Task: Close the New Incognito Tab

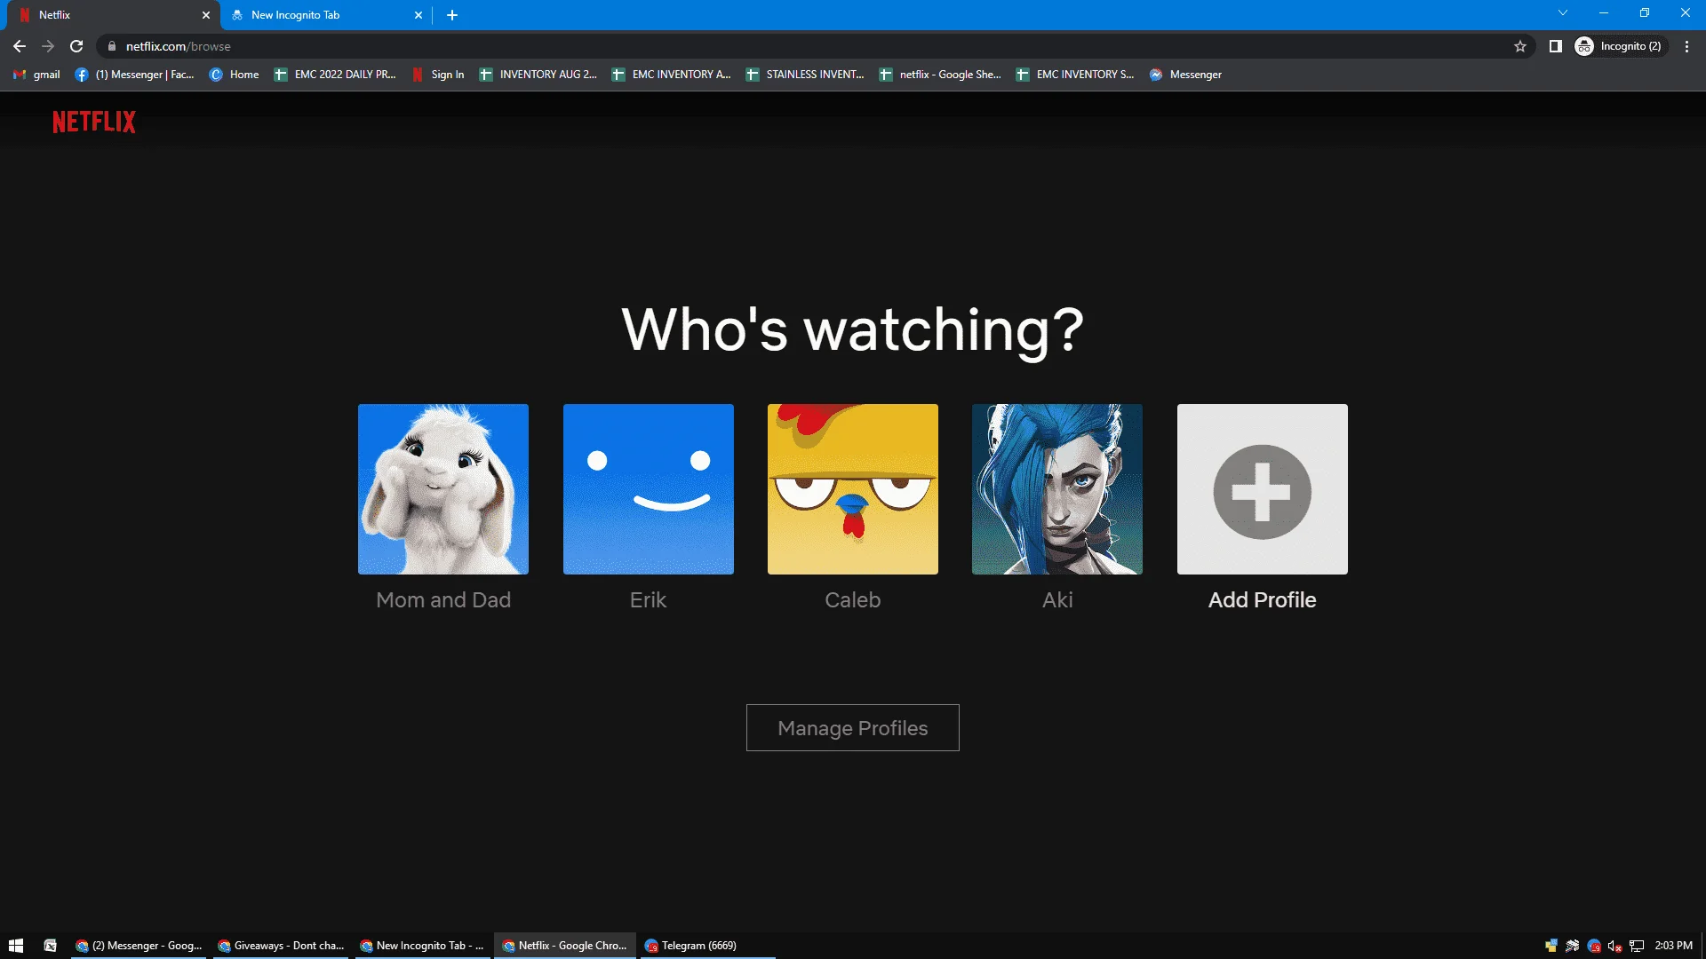Action: point(419,15)
